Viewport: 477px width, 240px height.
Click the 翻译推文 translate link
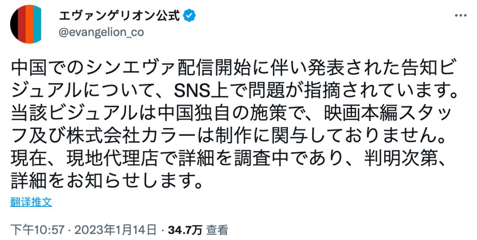[x=31, y=202]
